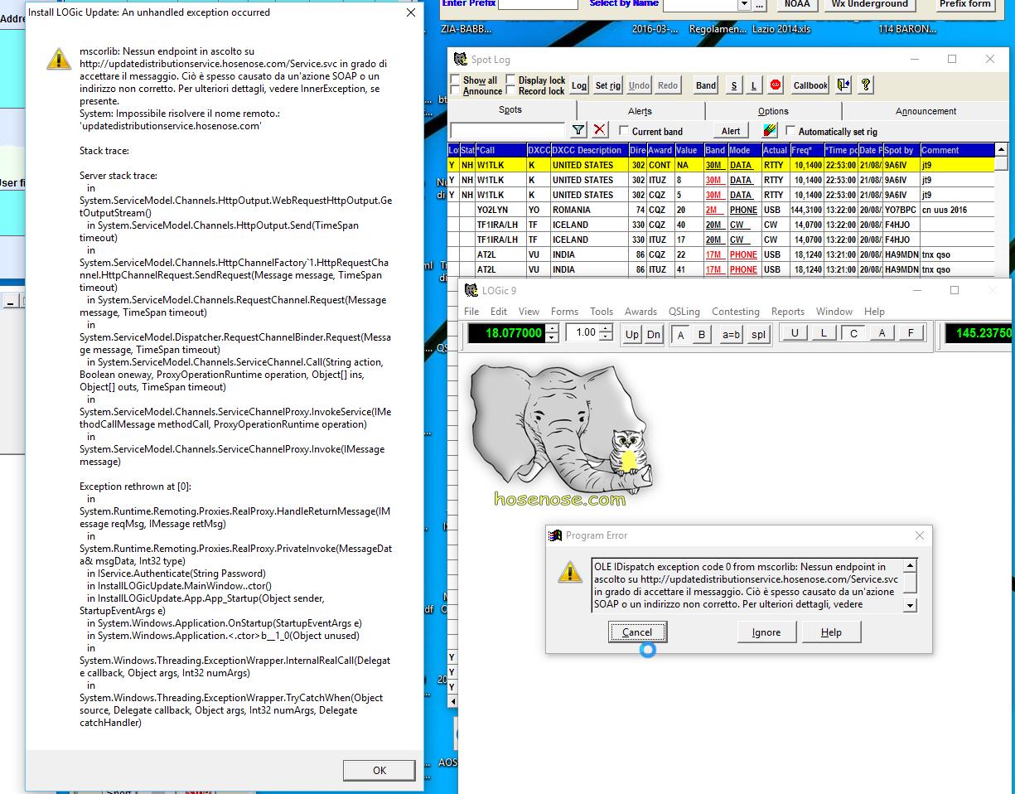Viewport: 1015px width, 794px height.
Task: Select VFO A toggle beside B
Action: coord(681,334)
